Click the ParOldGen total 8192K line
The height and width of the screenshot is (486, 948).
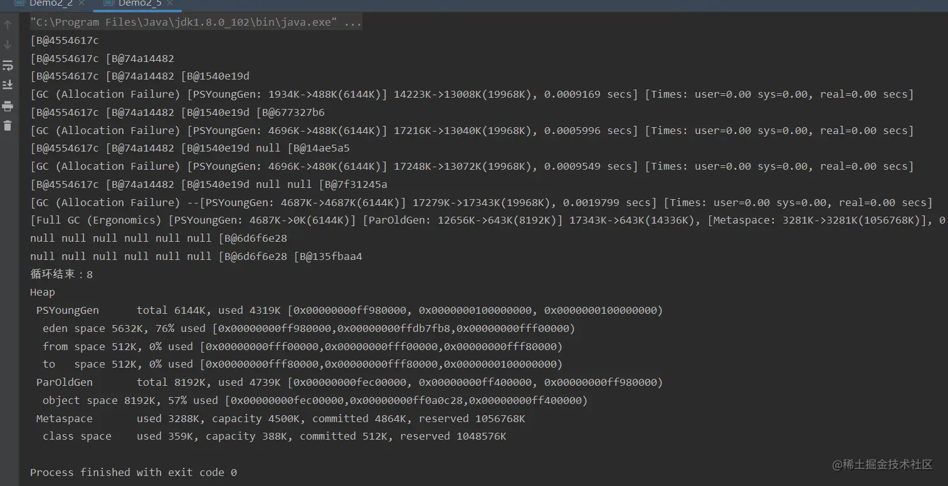[349, 383]
